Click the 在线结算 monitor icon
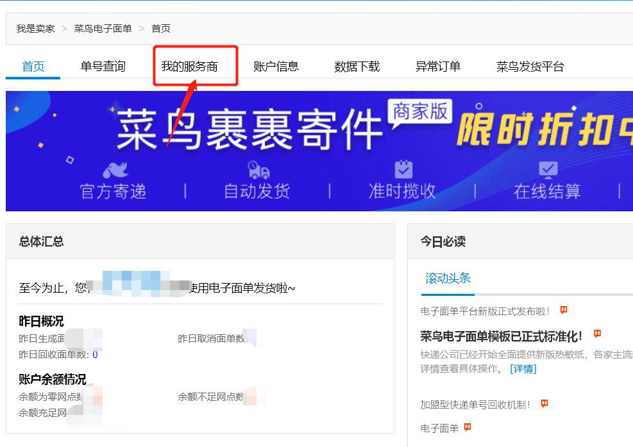This screenshot has width=633, height=447. [x=548, y=170]
